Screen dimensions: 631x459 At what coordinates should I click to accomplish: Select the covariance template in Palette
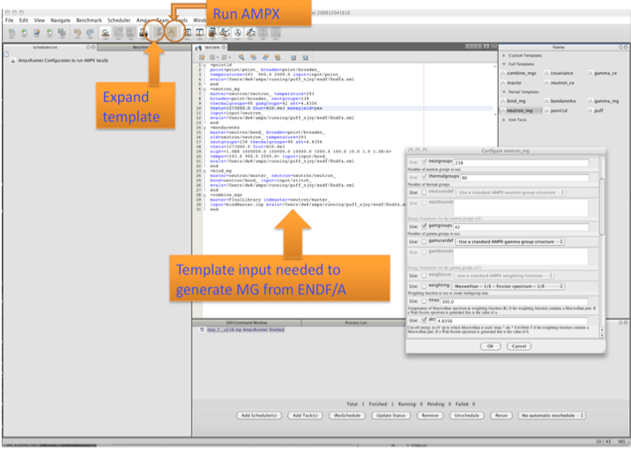click(559, 73)
